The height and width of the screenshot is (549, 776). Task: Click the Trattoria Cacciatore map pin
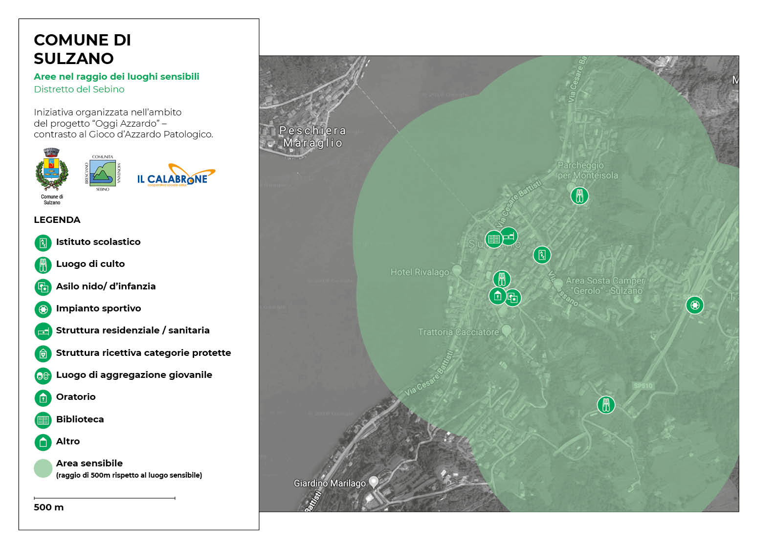507,330
